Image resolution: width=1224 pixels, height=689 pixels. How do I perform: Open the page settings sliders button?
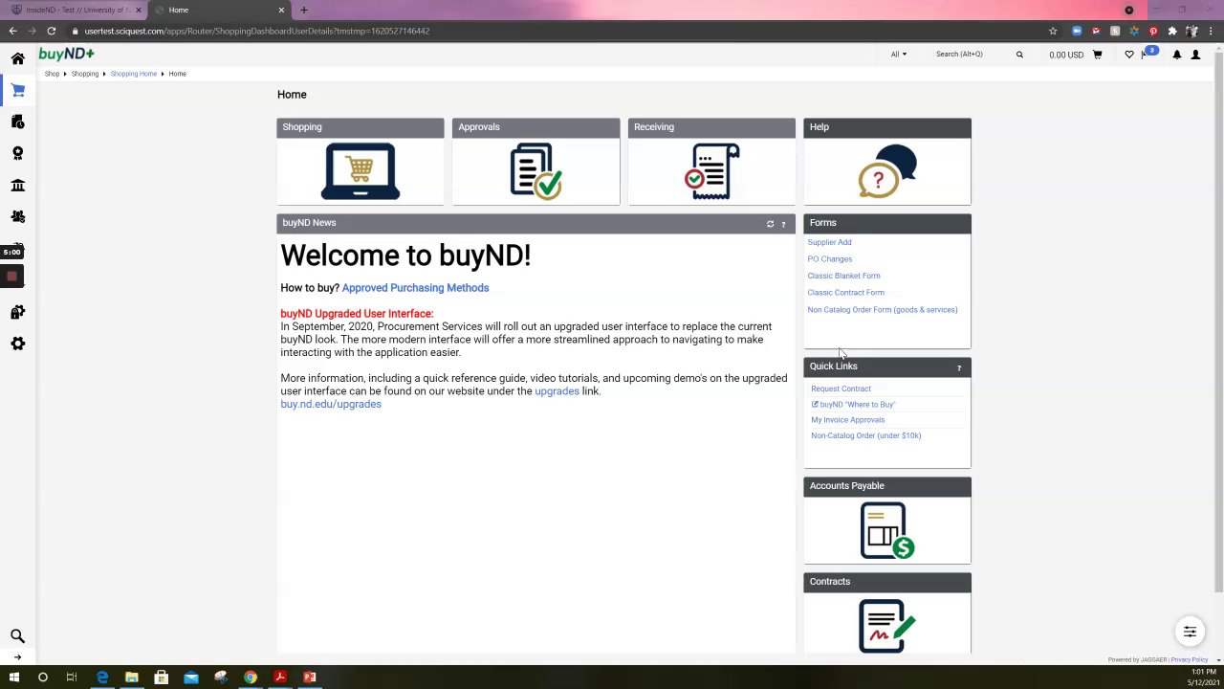(1190, 632)
